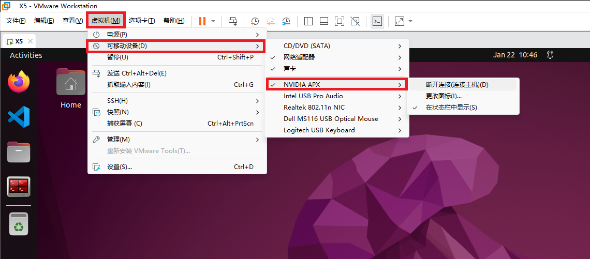Image resolution: width=590 pixels, height=259 pixels.
Task: Open Firefox from the Ubuntu dock
Action: pos(19,82)
